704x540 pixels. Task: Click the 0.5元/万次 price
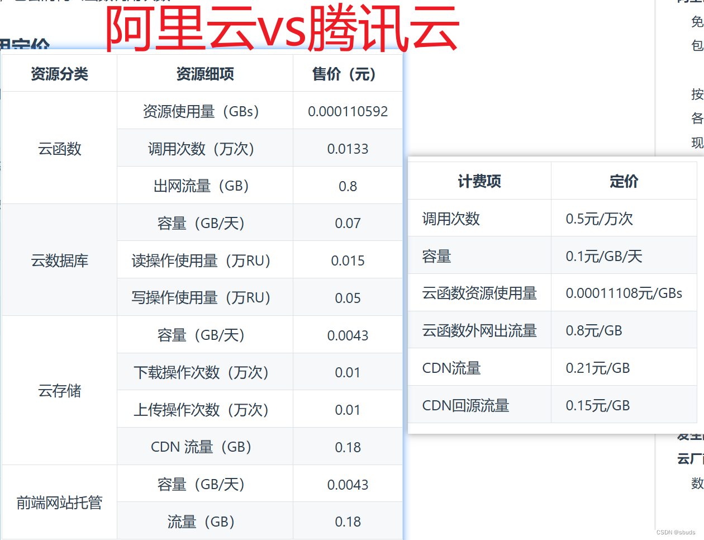coord(600,219)
